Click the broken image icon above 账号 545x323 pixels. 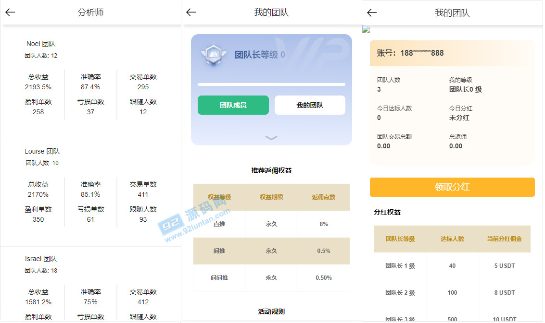click(x=366, y=30)
